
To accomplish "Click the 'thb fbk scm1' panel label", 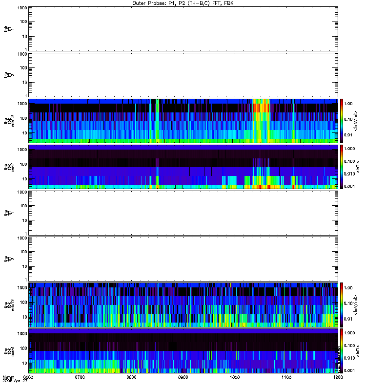I will tap(9, 167).
